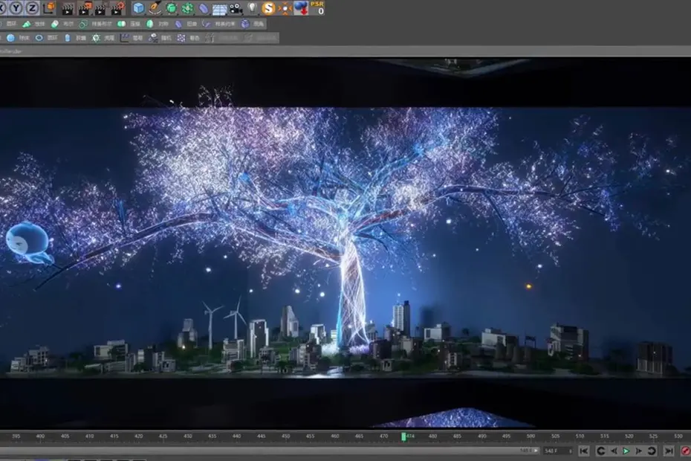The width and height of the screenshot is (691, 461).
Task: Click the axis plane icon in third row
Action: point(124,38)
